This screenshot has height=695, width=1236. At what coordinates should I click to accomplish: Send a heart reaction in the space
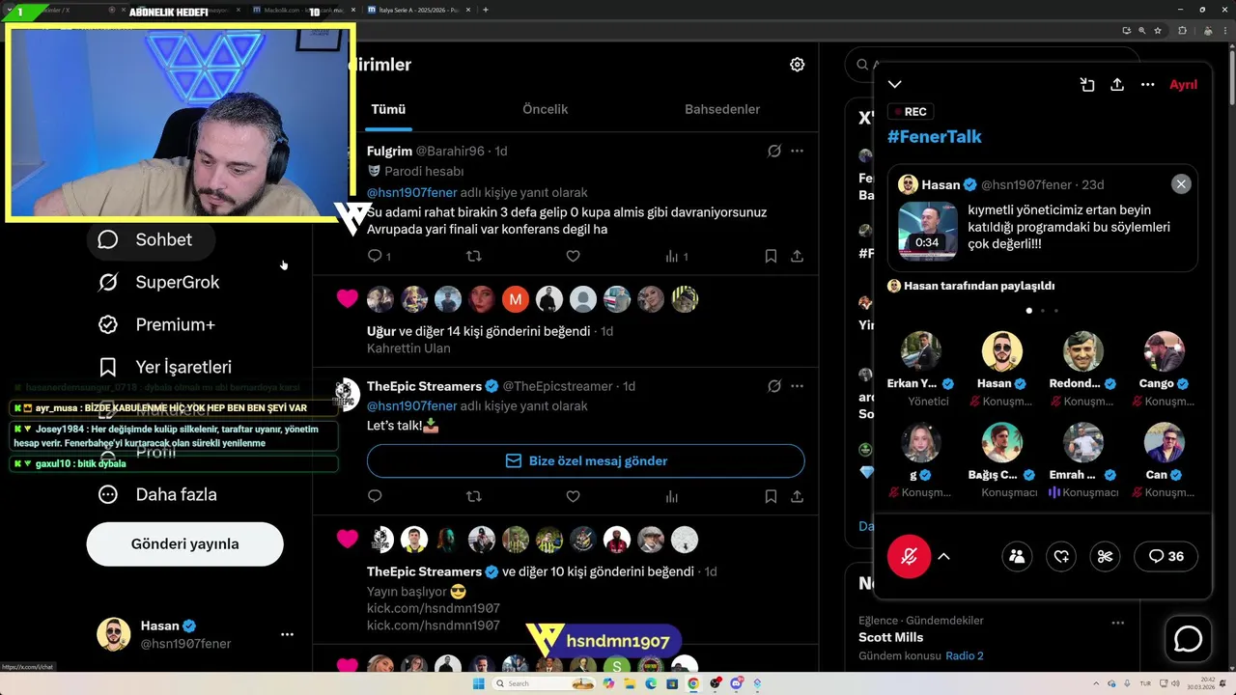[1061, 556]
